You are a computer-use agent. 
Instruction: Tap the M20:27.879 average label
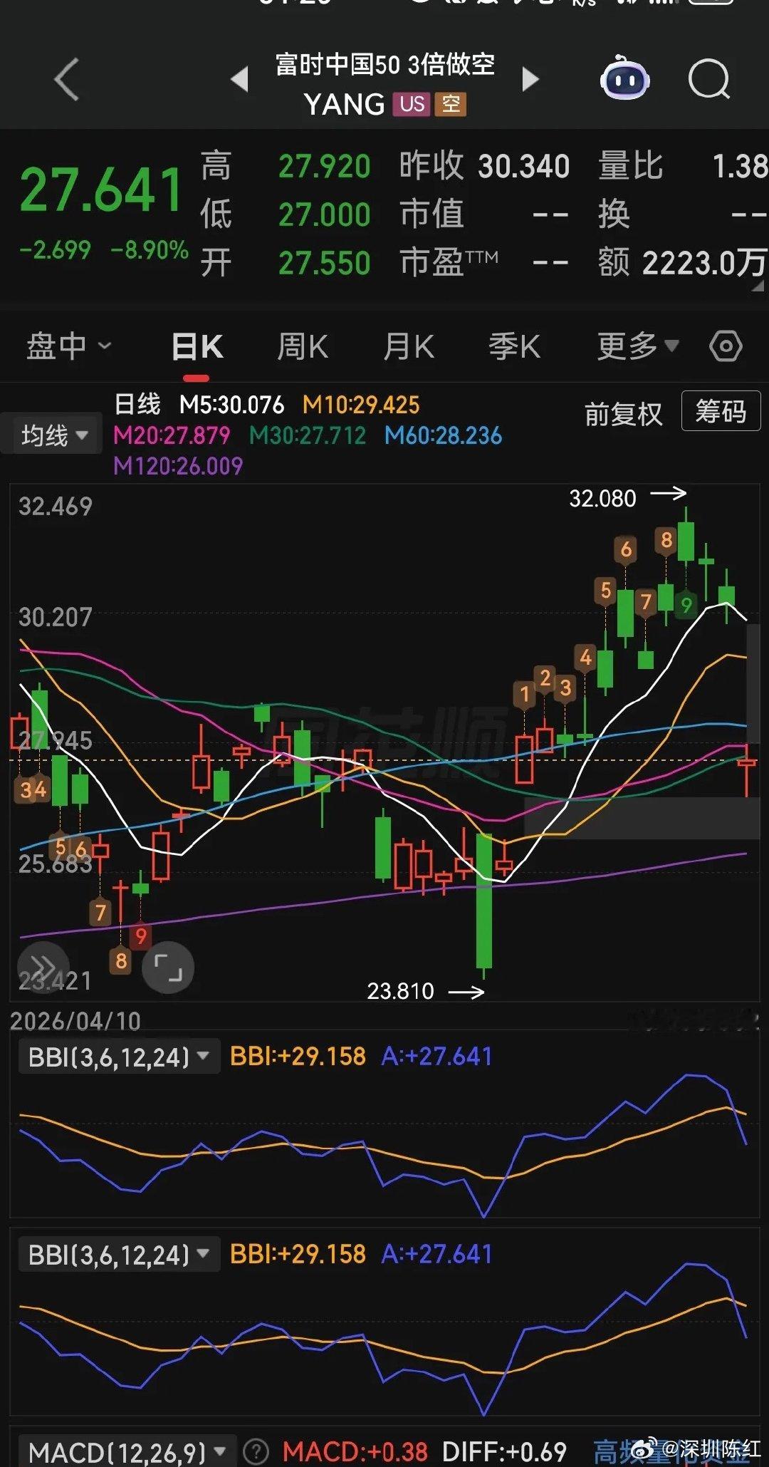click(x=172, y=435)
